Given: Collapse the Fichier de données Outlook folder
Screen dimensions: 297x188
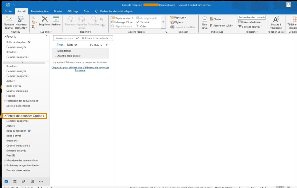Looking at the screenshot, I should pyautogui.click(x=5, y=116).
